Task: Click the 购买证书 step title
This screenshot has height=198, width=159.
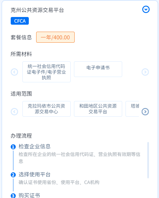Action: (x=29, y=195)
